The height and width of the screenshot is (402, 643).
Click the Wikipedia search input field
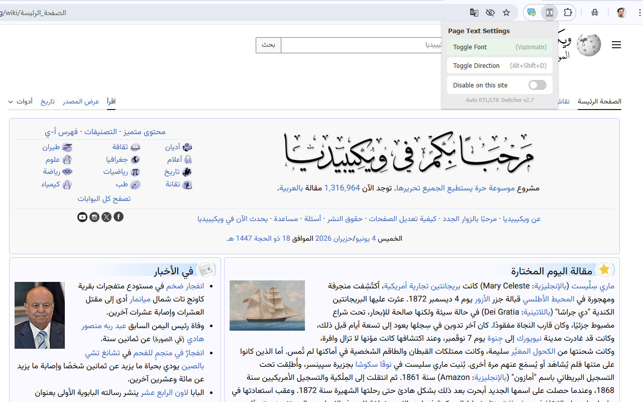click(362, 45)
